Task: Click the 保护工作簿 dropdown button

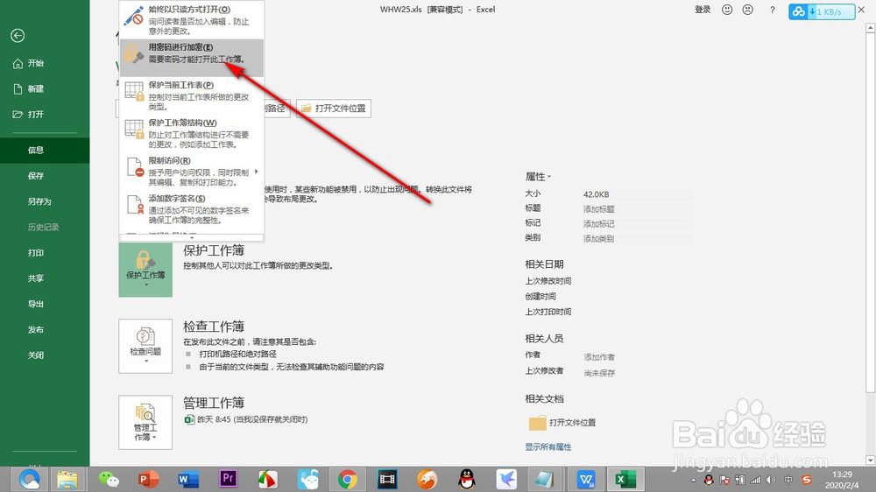Action: click(x=145, y=270)
